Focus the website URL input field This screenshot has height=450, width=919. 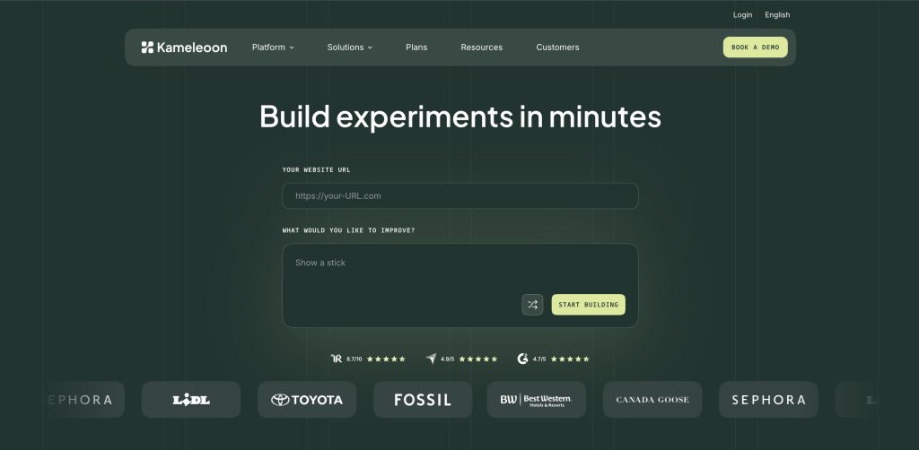(460, 196)
